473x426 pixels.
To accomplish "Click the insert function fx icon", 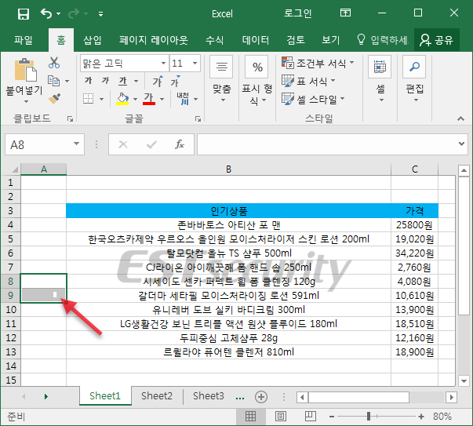I will tap(180, 144).
